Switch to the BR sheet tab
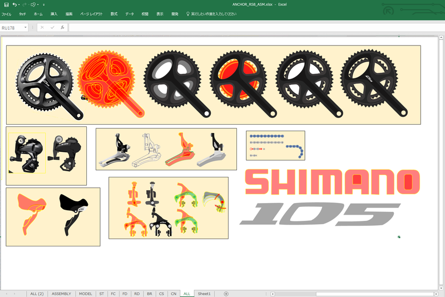Viewport: 445px width, 297px height. tap(150, 294)
